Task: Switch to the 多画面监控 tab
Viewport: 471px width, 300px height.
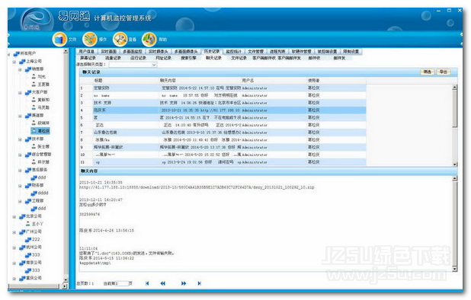Action: (133, 52)
